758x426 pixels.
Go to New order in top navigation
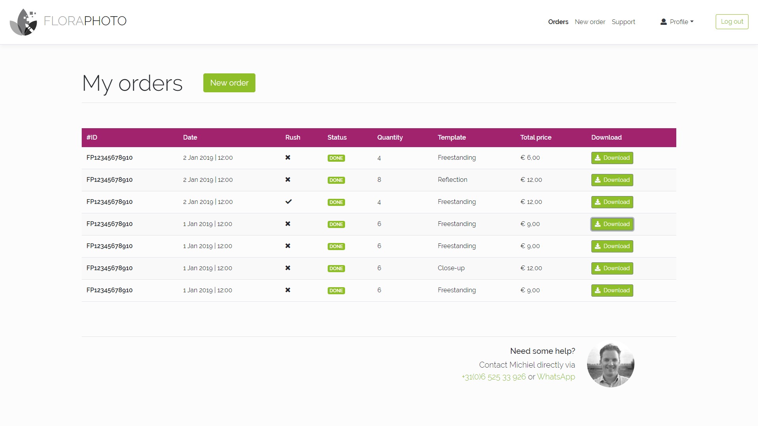coord(590,22)
